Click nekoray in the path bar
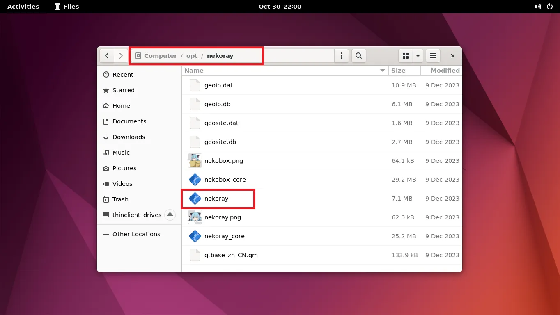 220,56
